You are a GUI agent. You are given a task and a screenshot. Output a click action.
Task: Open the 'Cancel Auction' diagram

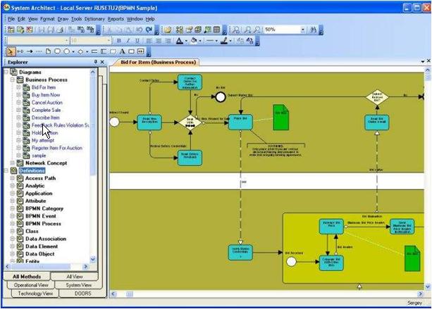tap(47, 102)
